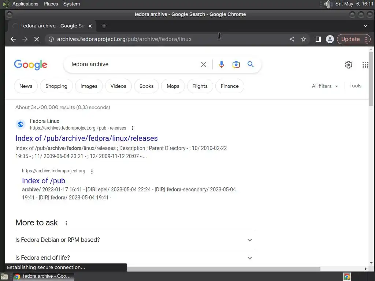Open more options for the Fedora Linux result
375x281 pixels.
[x=133, y=128]
